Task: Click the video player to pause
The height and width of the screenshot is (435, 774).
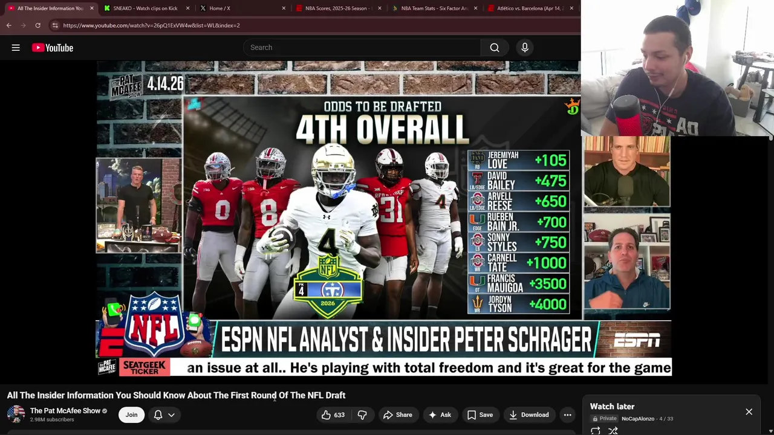Action: point(383,219)
